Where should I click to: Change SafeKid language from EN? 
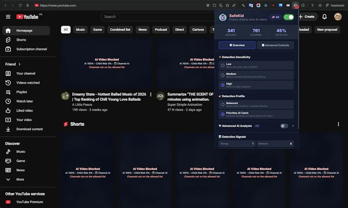(275, 17)
